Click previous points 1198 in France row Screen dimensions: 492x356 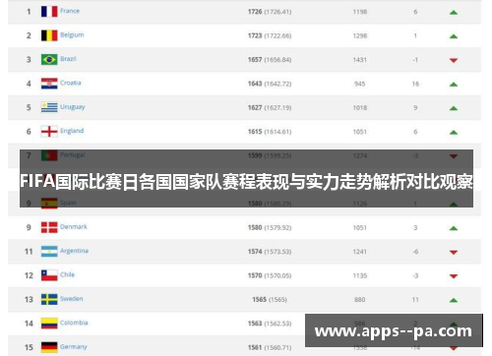click(360, 12)
